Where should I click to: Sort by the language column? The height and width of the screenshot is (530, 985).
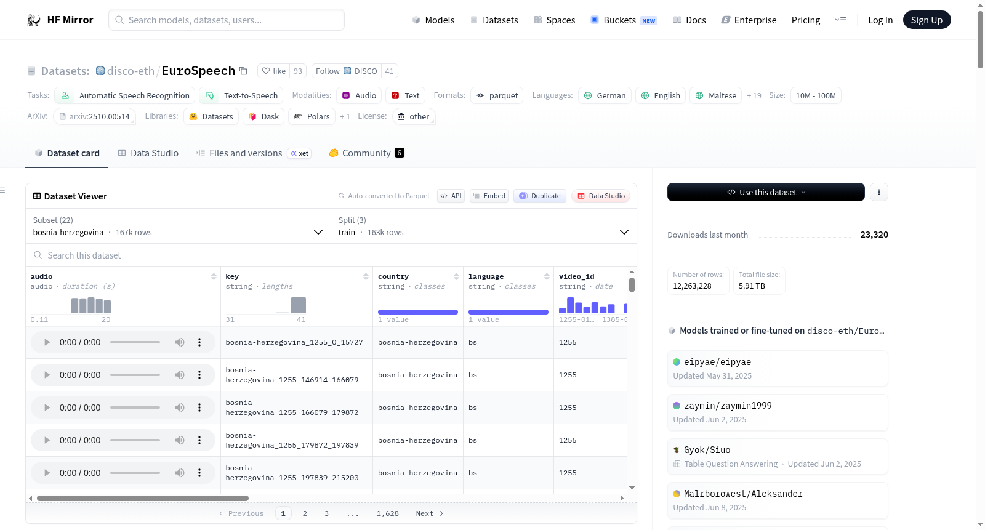coord(547,276)
